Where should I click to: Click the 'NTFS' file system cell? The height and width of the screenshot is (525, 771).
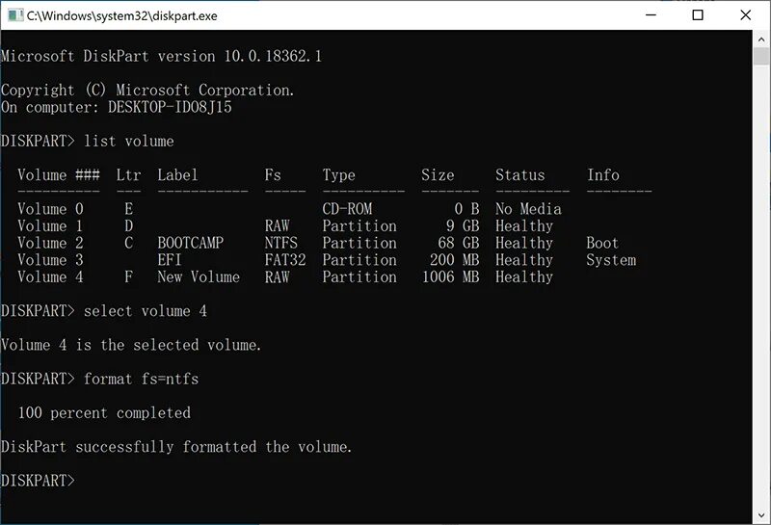pyautogui.click(x=280, y=243)
